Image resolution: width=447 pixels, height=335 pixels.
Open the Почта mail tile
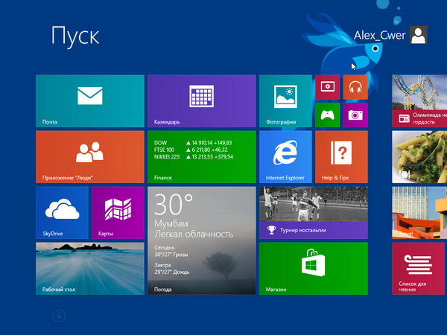(x=89, y=100)
